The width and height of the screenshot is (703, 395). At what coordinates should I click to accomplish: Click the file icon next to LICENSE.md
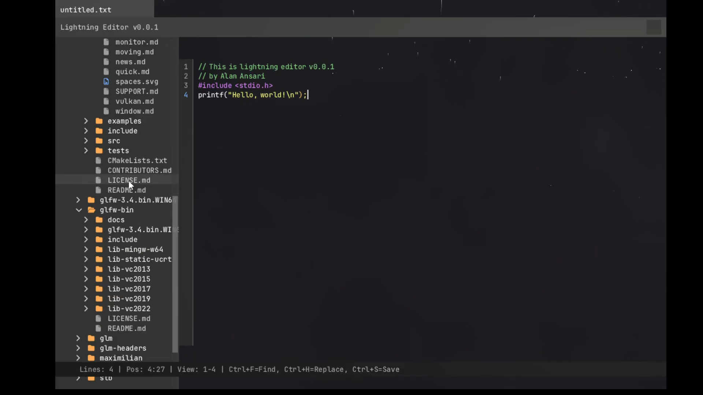[98, 180]
